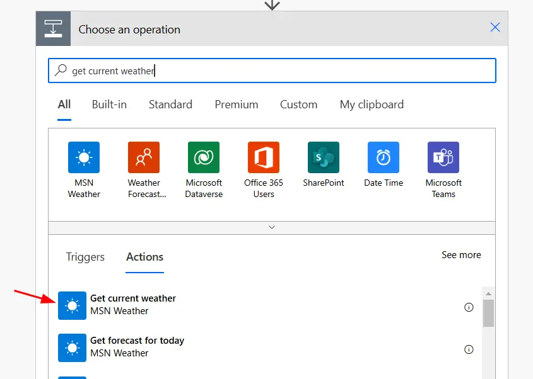Image resolution: width=533 pixels, height=379 pixels.
Task: Click the Choose an operation header icon
Action: (x=54, y=28)
